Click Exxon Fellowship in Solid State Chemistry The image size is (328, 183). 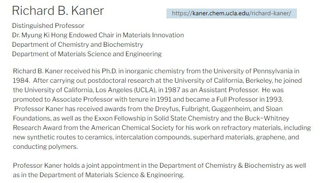coord(157,118)
